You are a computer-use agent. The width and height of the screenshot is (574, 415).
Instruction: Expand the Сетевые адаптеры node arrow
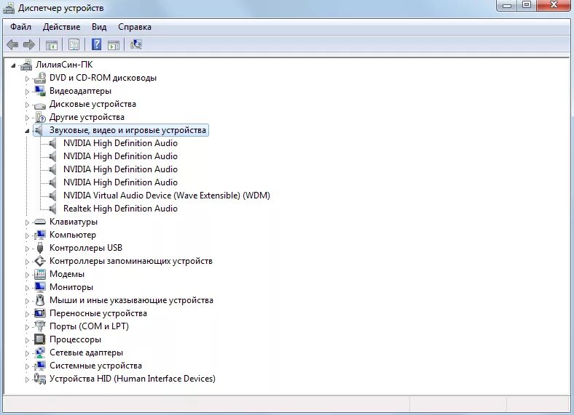tap(27, 353)
